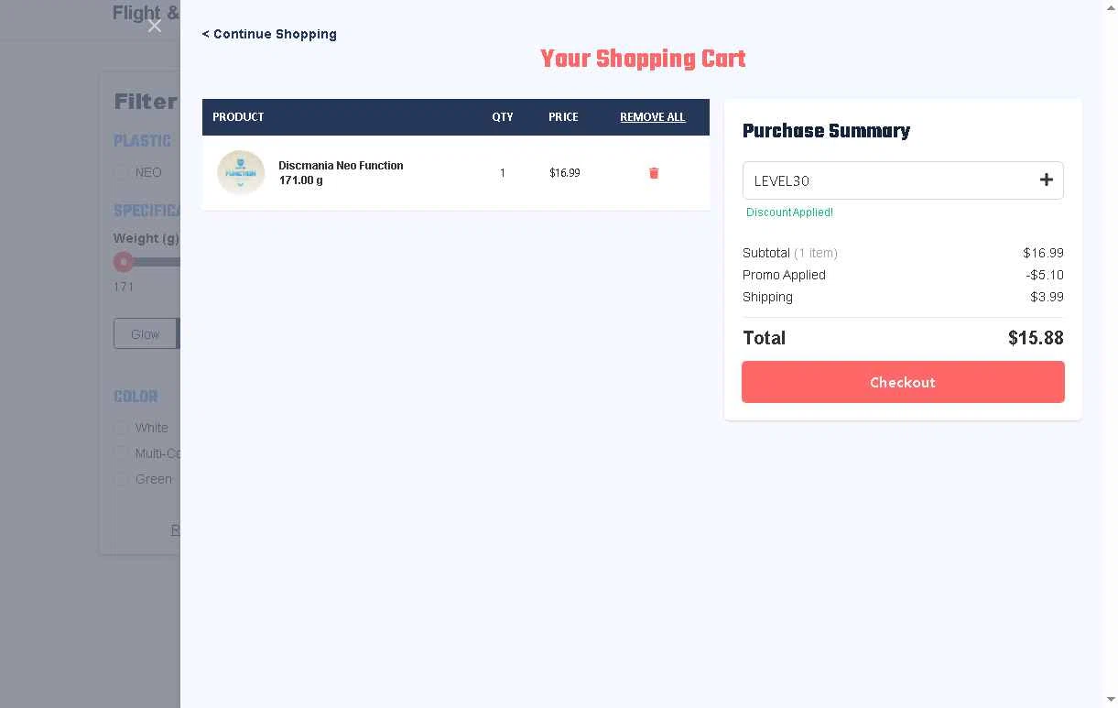Click the PRODUCT column header
The width and height of the screenshot is (1118, 708).
pos(238,117)
